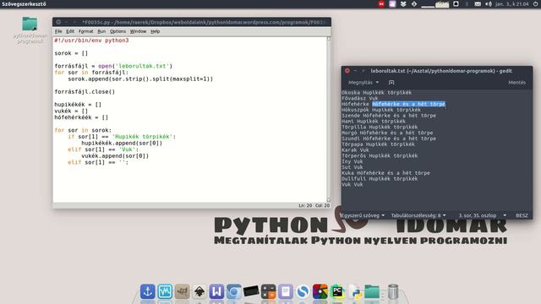The width and height of the screenshot is (541, 304).
Task: Open the trash can in the dock
Action: 393,291
